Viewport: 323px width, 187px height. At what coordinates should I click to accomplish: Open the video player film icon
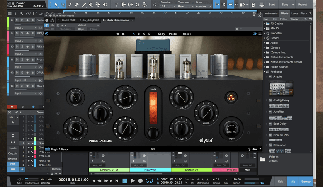253,5
